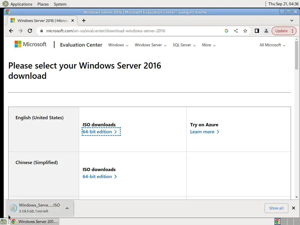Click the Chrome Update button

284,31
